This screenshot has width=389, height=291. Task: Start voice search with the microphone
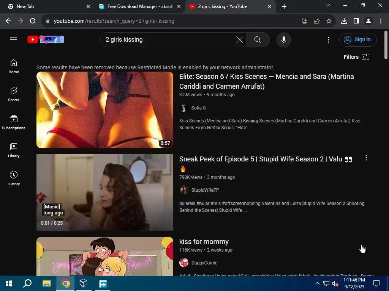click(283, 39)
